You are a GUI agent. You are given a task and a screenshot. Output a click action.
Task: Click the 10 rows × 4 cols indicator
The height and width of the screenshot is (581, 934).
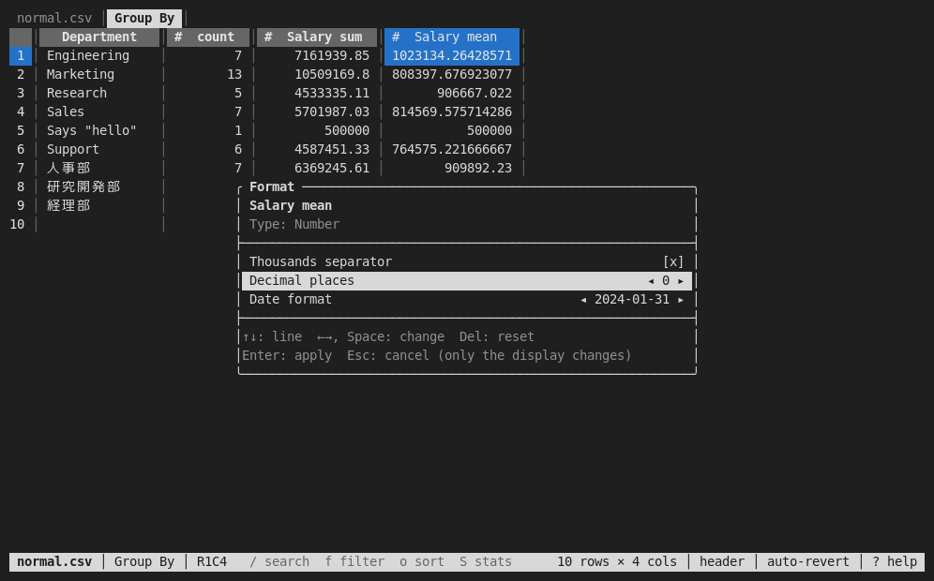pos(616,562)
